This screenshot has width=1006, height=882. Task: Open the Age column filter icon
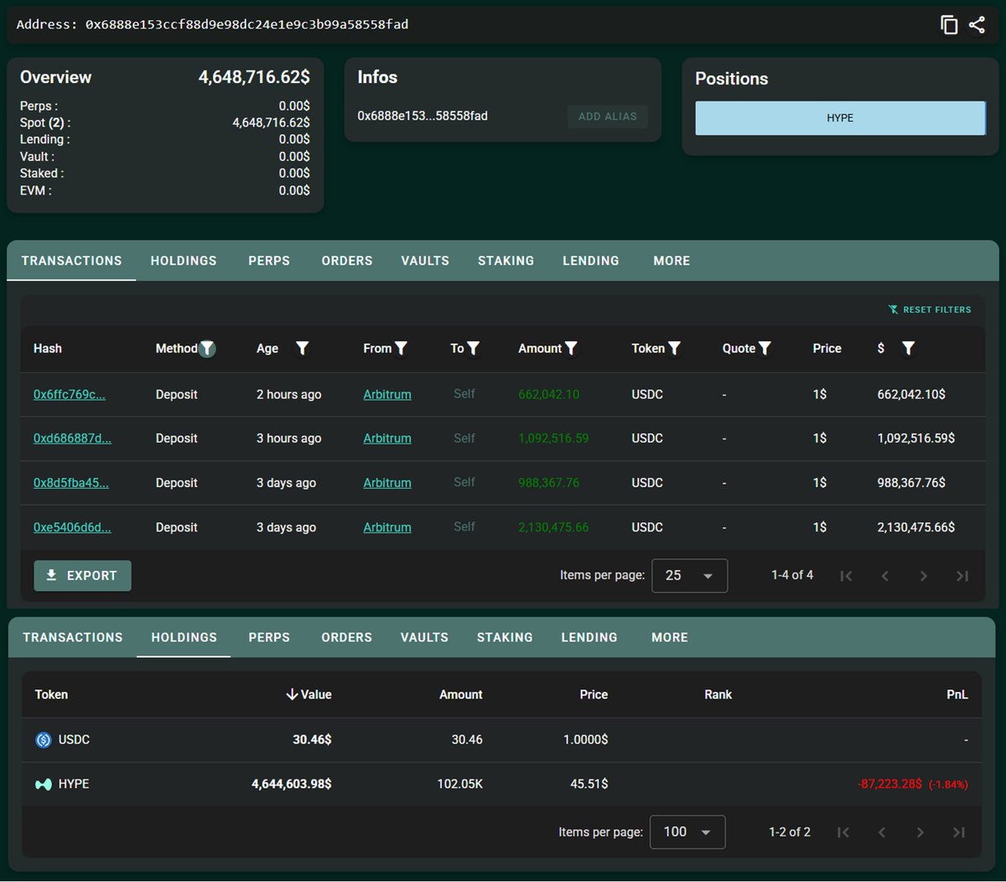(x=303, y=348)
